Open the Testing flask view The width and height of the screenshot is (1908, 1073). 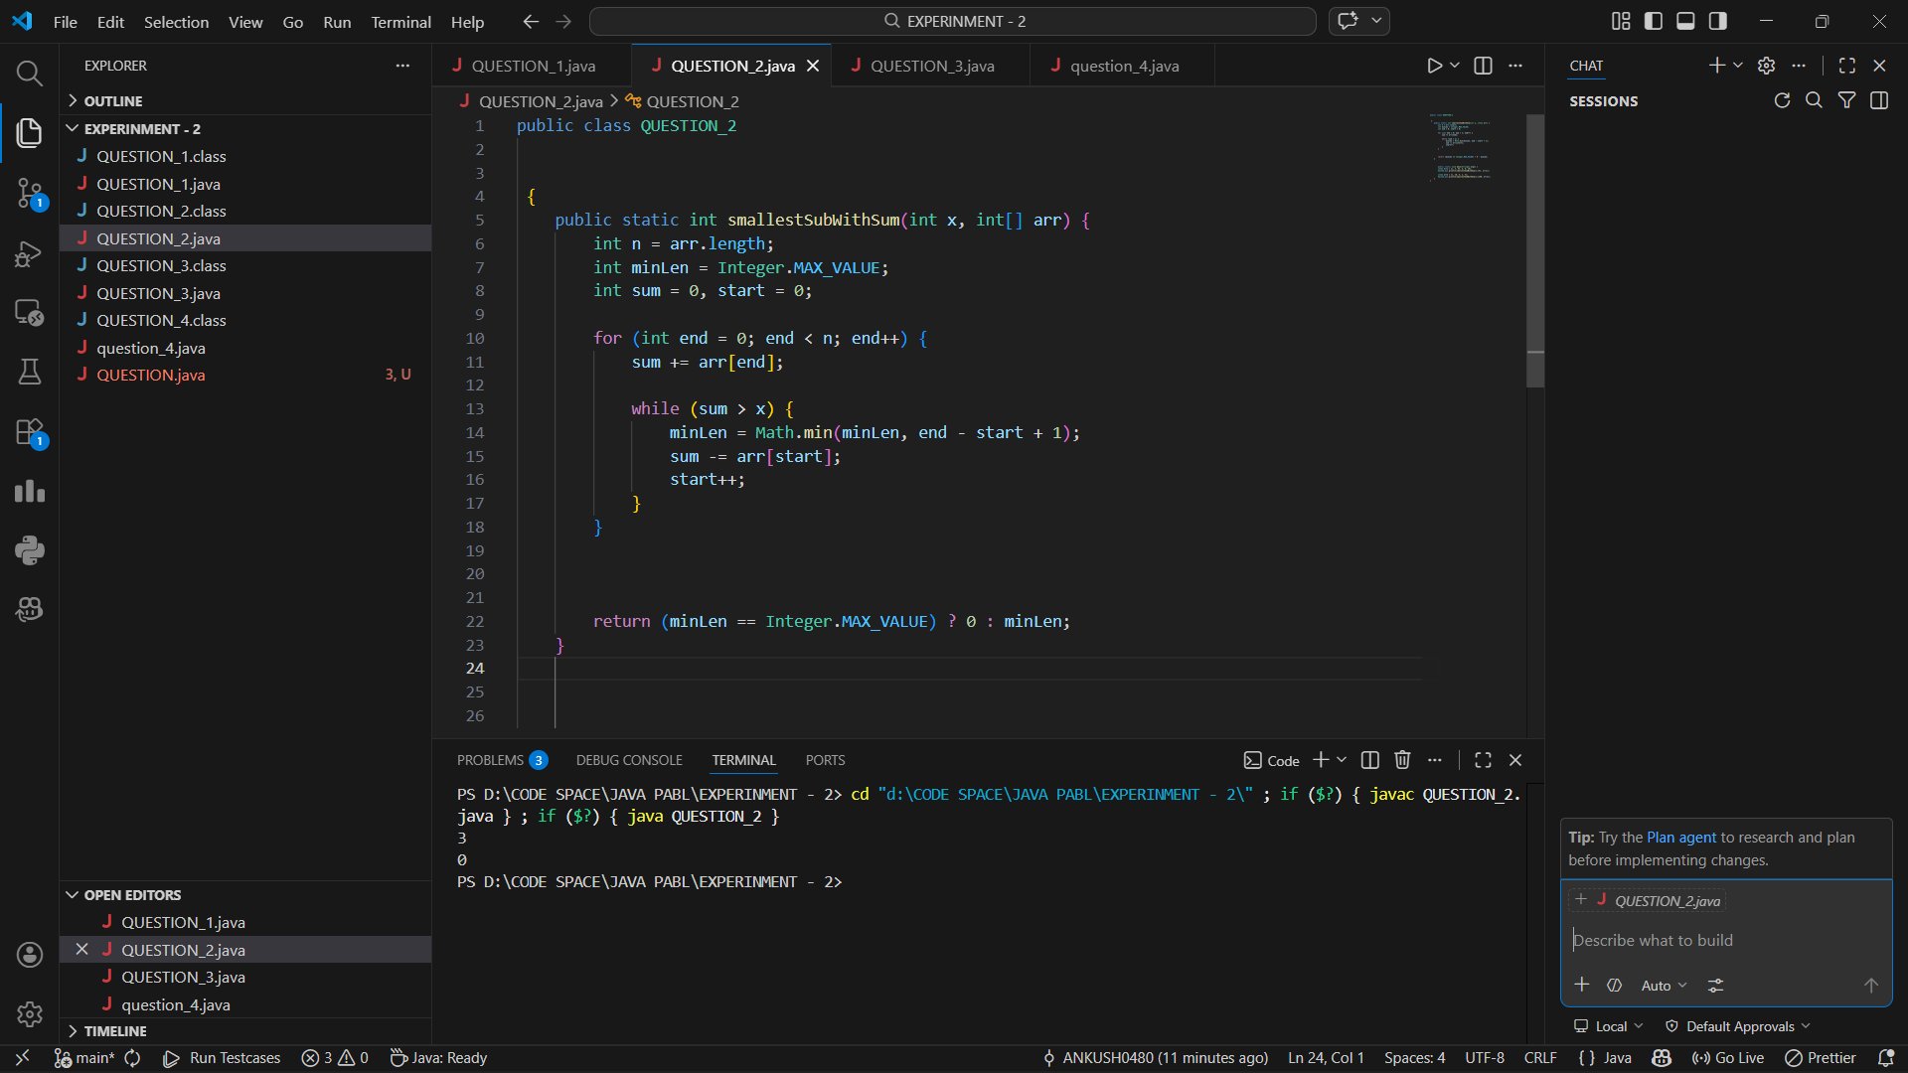click(x=30, y=372)
